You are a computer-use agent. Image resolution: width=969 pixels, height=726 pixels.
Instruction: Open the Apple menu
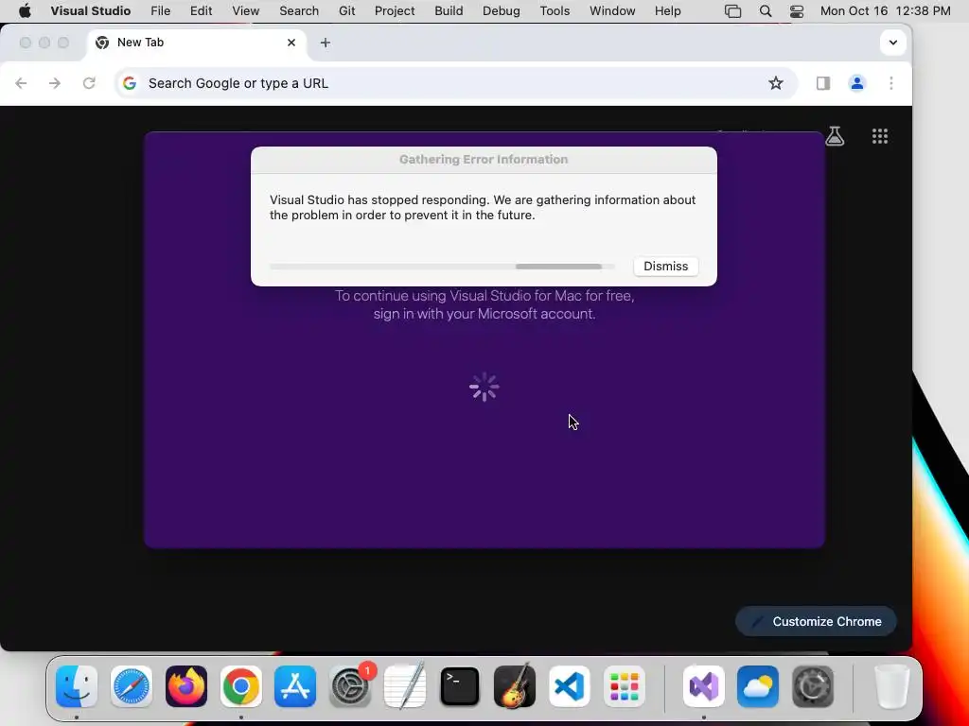pos(25,11)
